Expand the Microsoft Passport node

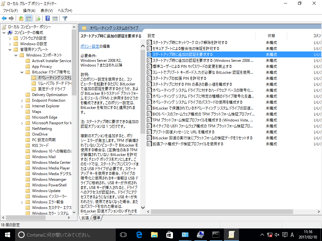[x=22, y=123]
